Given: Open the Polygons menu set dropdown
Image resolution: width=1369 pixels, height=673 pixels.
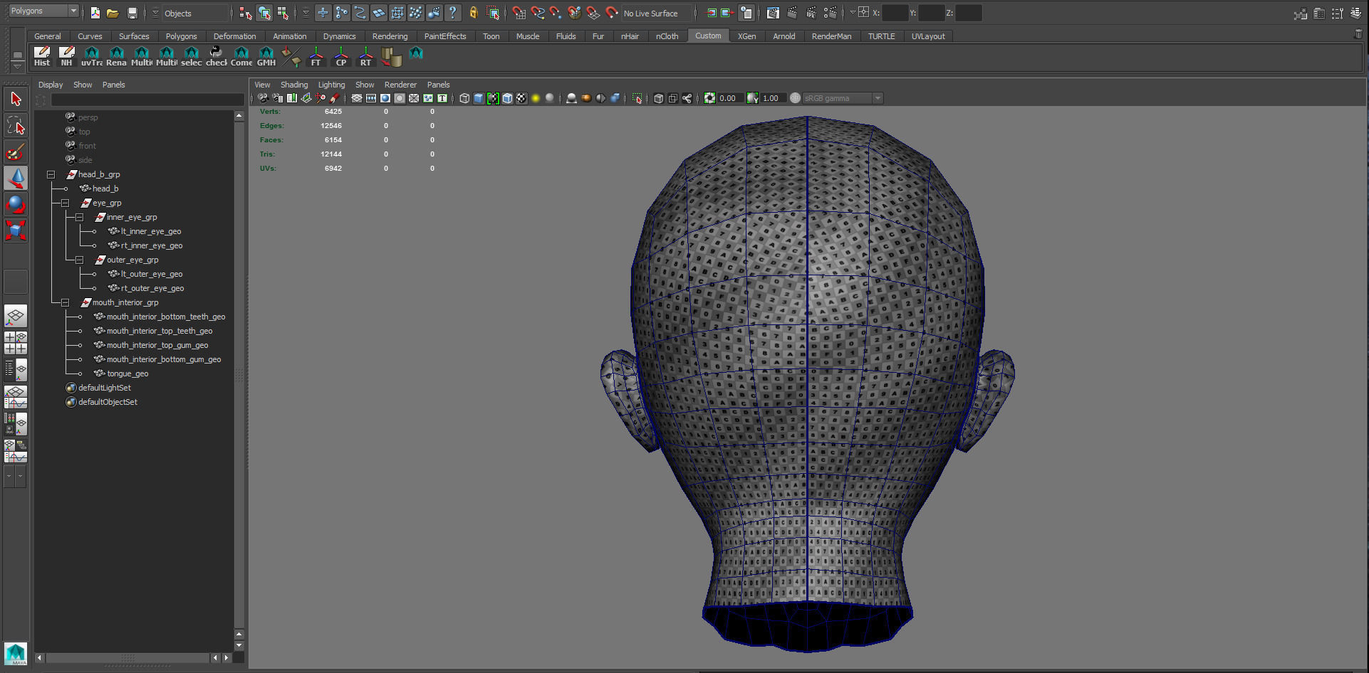Looking at the screenshot, I should pyautogui.click(x=43, y=11).
